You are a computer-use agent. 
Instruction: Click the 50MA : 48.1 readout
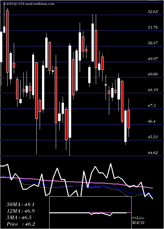[20, 204]
